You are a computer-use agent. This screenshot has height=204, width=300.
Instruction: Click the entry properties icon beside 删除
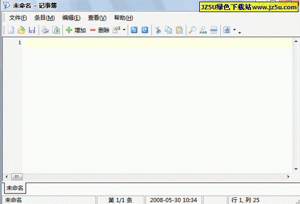point(116,30)
